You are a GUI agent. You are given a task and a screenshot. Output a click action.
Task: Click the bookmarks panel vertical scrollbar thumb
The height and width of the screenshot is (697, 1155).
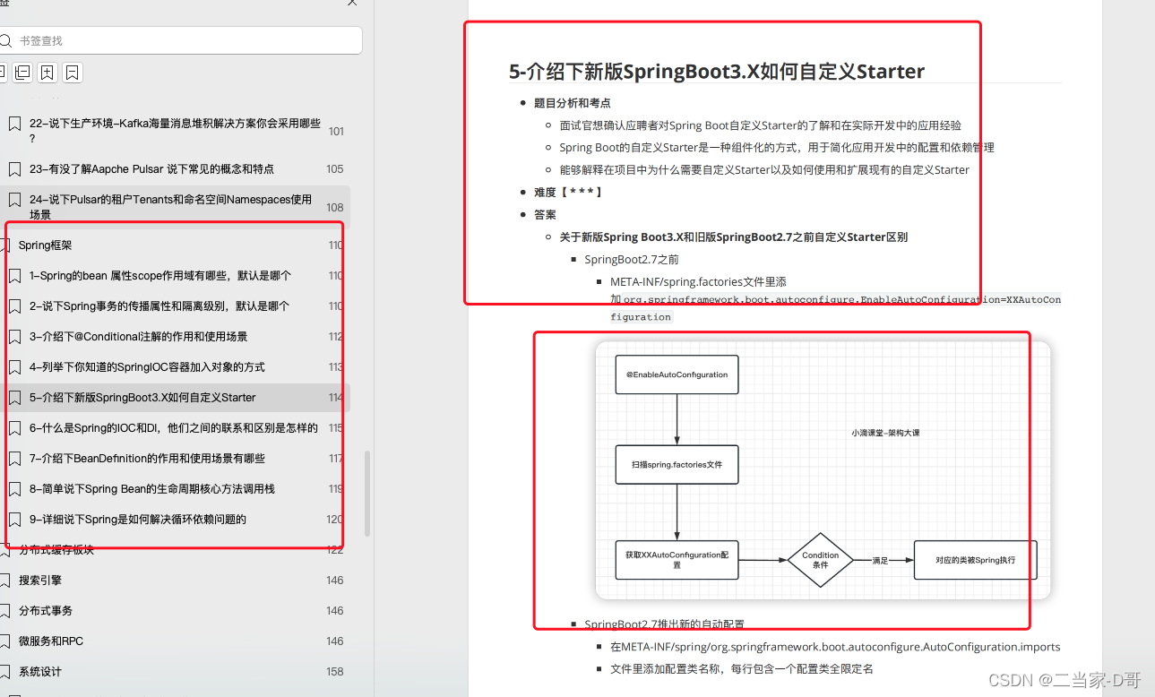tap(366, 492)
